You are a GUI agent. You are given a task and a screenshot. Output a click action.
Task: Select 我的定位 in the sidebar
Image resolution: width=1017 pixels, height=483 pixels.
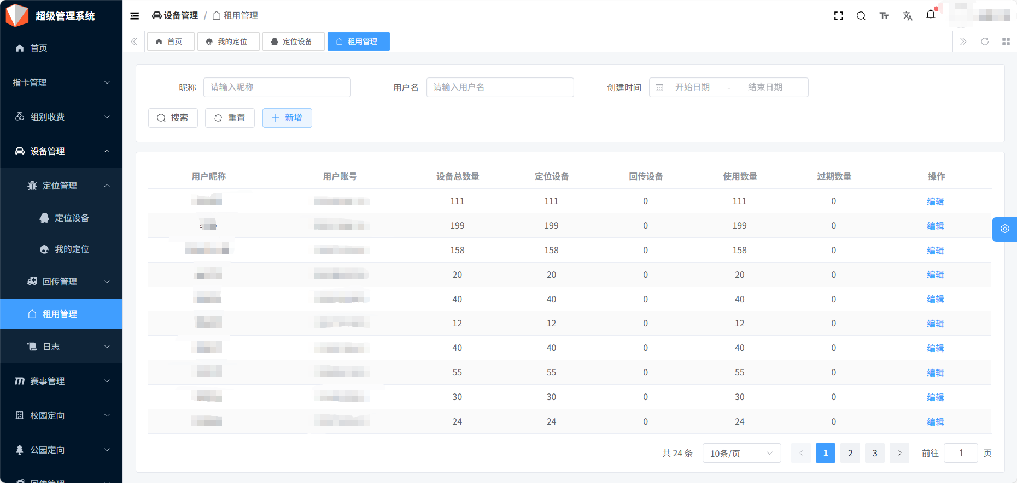pos(72,249)
